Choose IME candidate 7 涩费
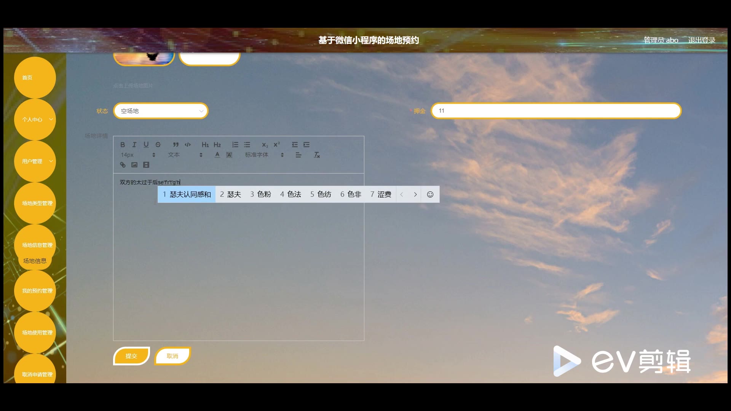Image resolution: width=731 pixels, height=411 pixels. click(381, 194)
